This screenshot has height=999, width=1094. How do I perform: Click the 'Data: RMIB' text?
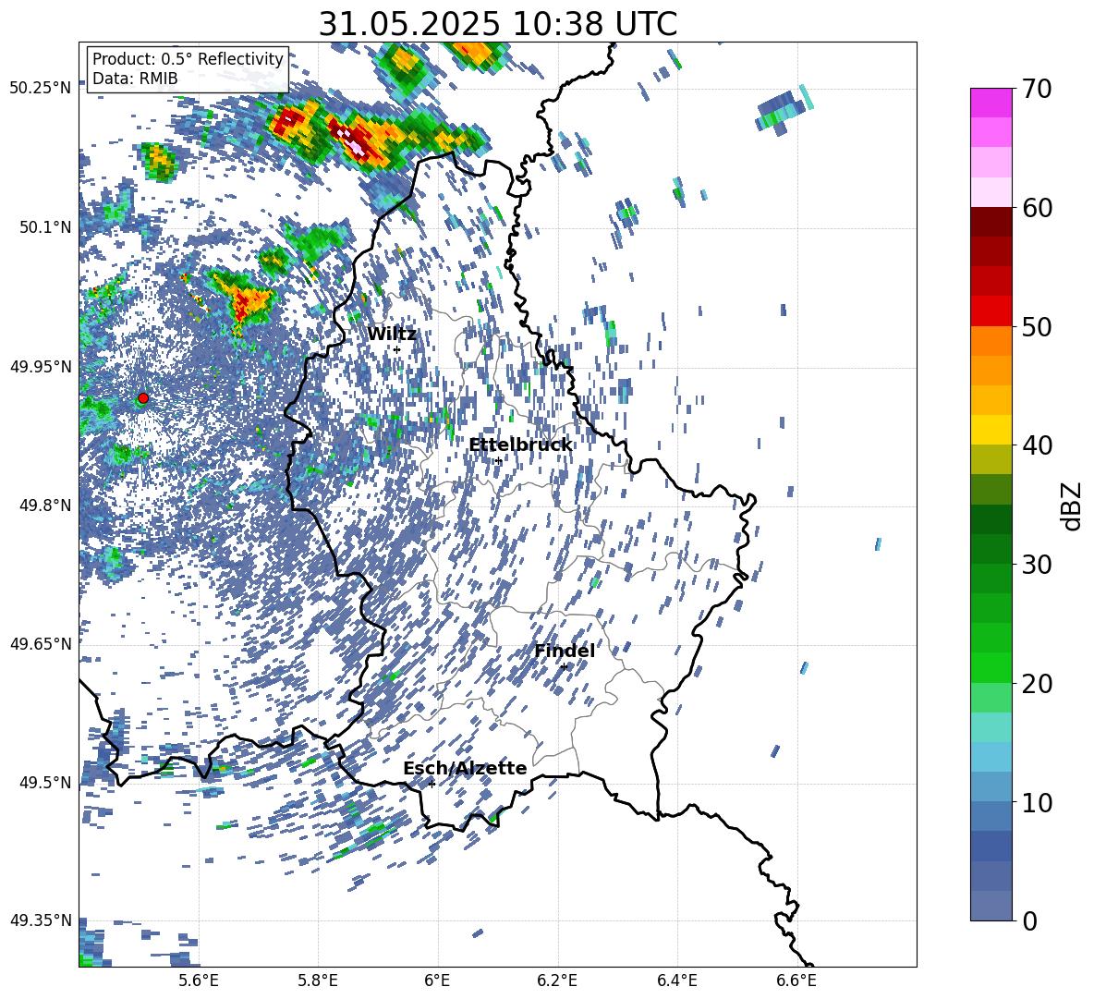(135, 79)
